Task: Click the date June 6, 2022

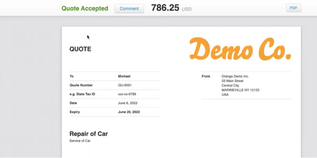Action: tap(128, 103)
